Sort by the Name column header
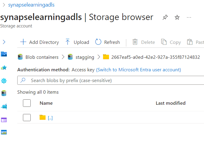 [x=46, y=103]
